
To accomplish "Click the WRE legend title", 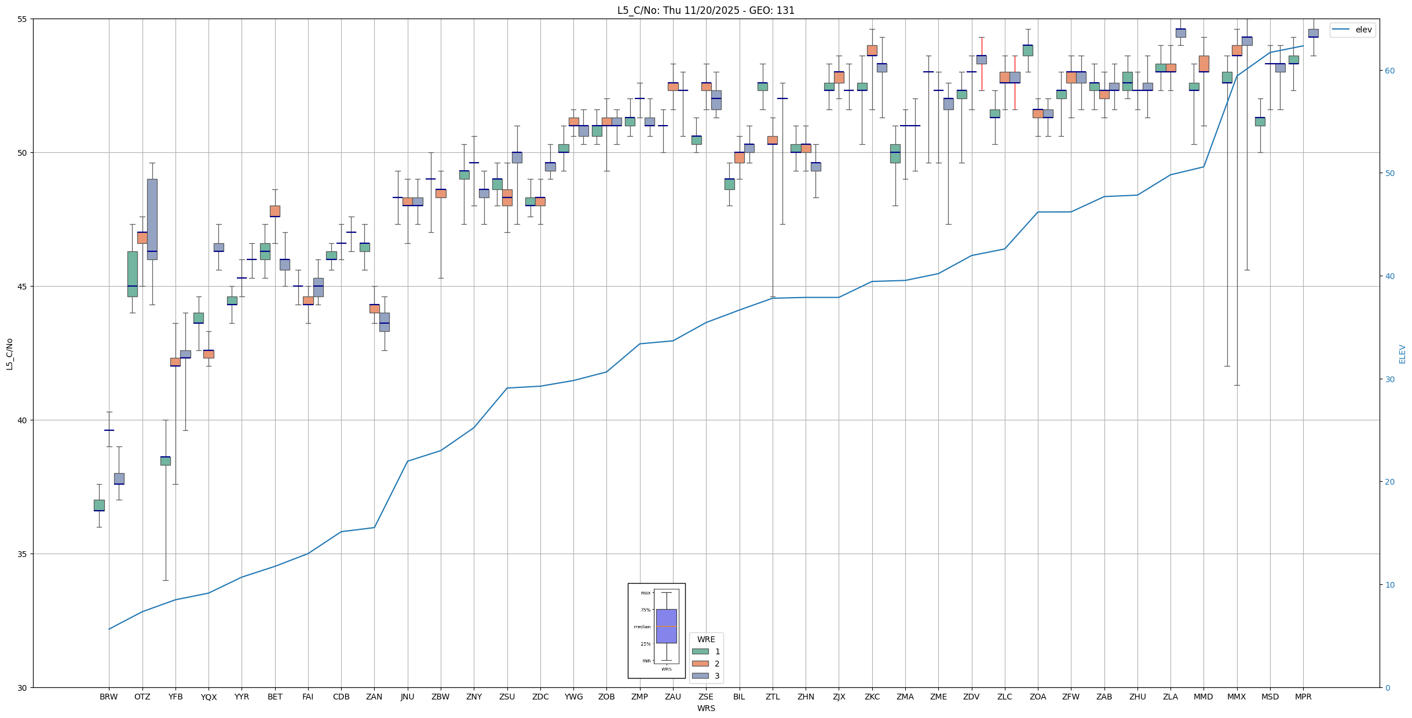I will [x=705, y=639].
